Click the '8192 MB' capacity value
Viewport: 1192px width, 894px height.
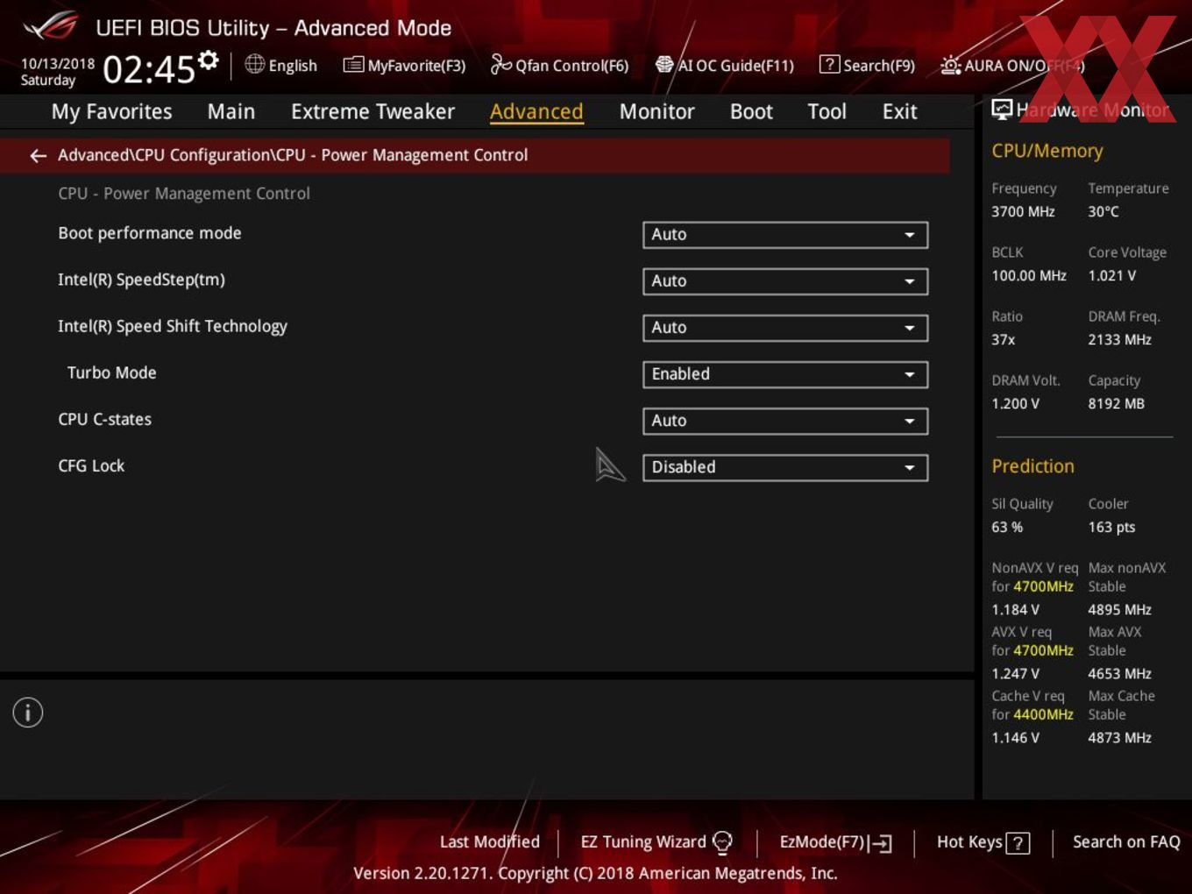(1116, 403)
